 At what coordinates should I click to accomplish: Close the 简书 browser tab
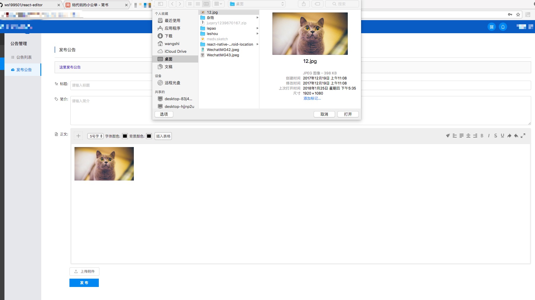(x=126, y=5)
